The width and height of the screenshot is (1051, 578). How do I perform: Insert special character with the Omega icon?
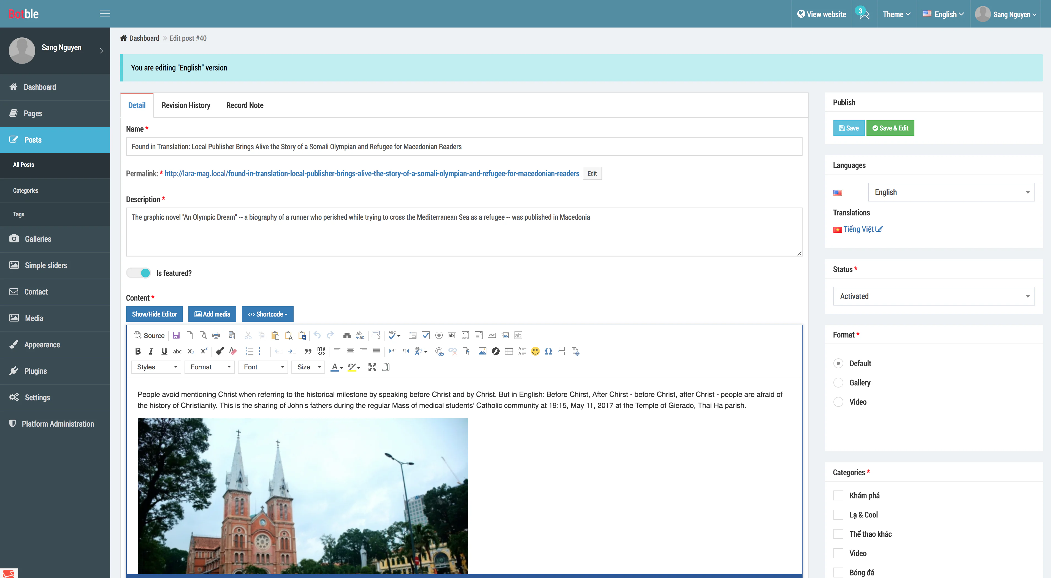point(548,351)
